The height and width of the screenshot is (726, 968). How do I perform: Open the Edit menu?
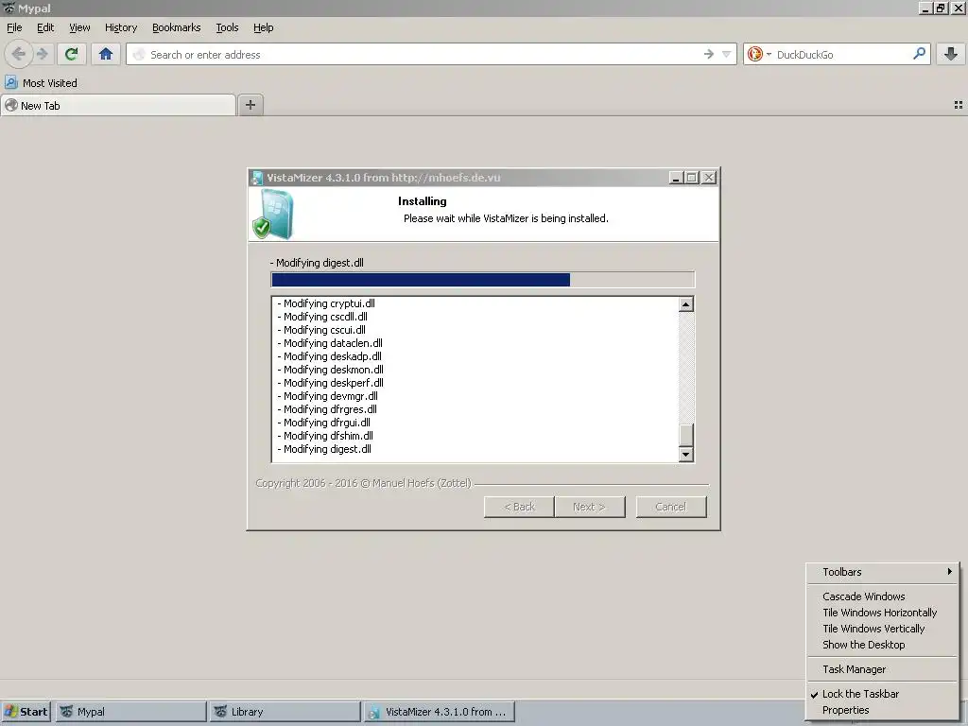(x=45, y=27)
